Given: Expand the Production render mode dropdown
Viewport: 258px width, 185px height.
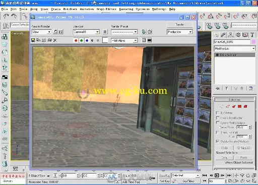Looking at the screenshot, I should pyautogui.click(x=179, y=32).
